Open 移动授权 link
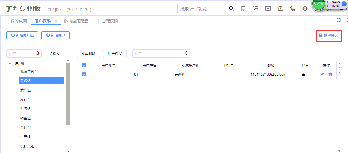348x153 pixels. [328, 35]
